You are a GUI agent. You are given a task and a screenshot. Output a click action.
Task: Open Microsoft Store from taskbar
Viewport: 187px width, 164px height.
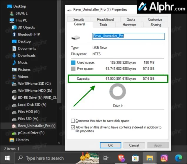click(135, 158)
